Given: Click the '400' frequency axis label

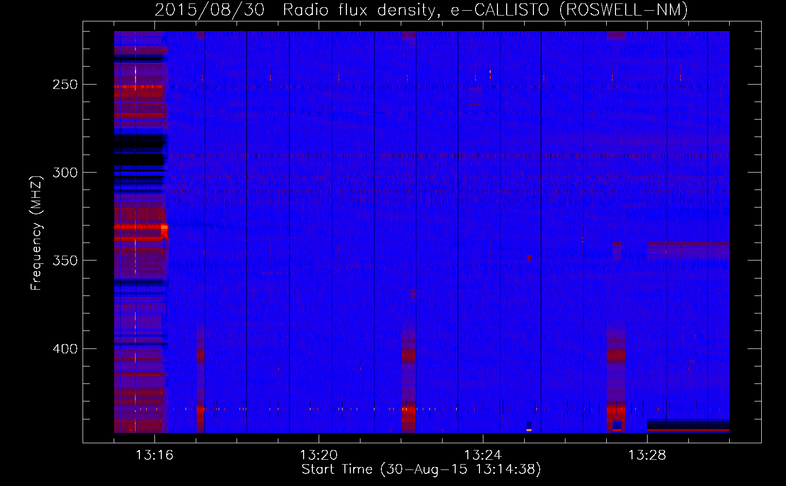Looking at the screenshot, I should [x=65, y=349].
